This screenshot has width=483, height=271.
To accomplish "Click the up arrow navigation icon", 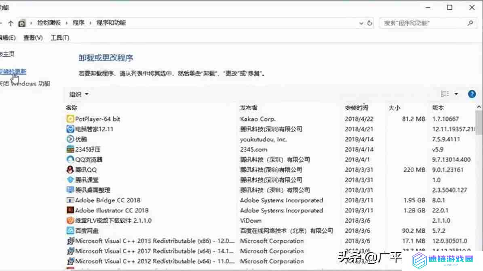I will click(11, 23).
